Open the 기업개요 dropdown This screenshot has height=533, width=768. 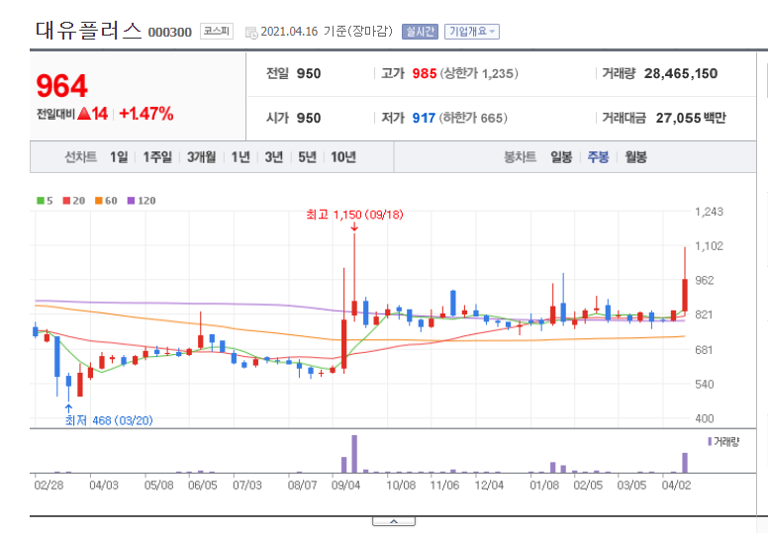[472, 32]
